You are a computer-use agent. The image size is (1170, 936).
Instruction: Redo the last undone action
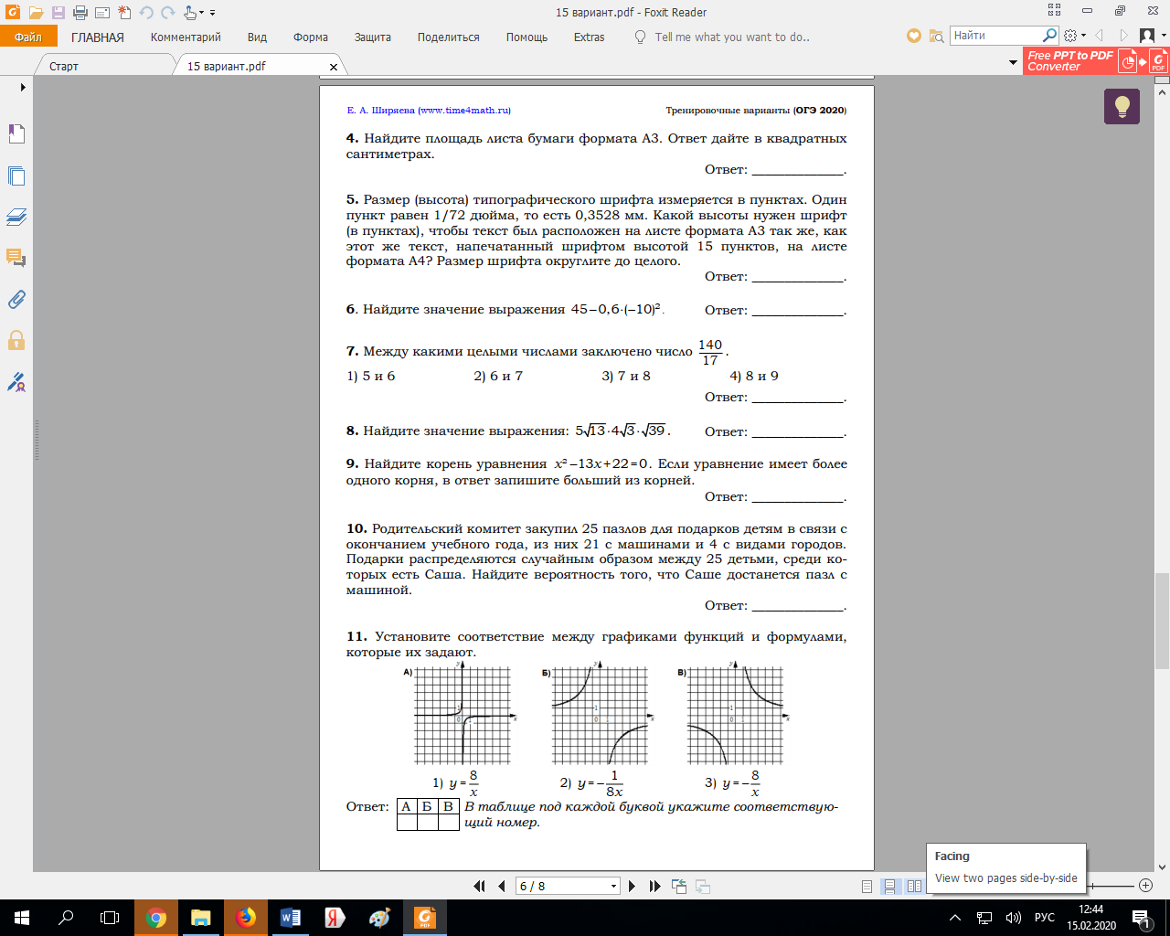[x=167, y=13]
